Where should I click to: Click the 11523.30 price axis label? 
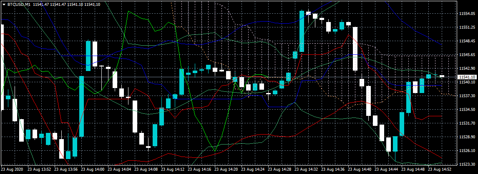(467, 164)
